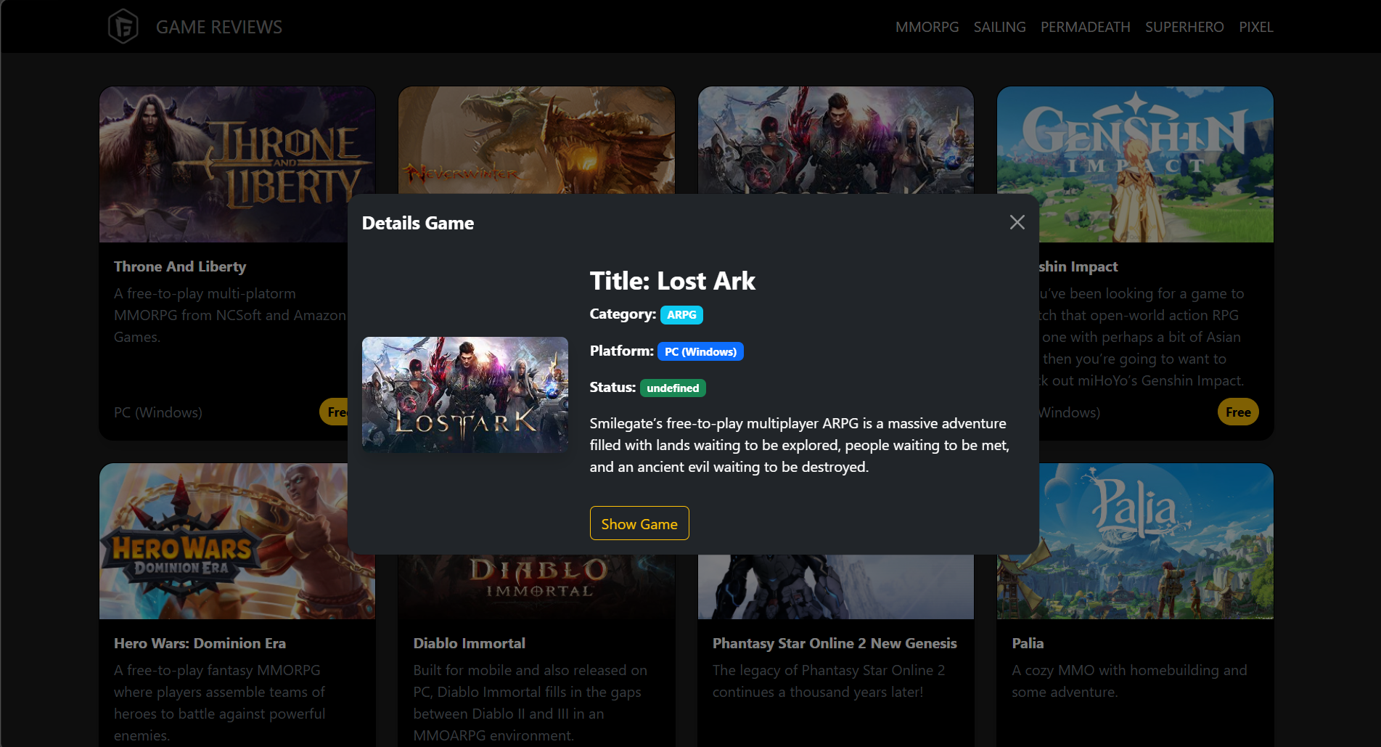Open the Neverwinter card image
This screenshot has height=747, width=1381.
tap(536, 141)
